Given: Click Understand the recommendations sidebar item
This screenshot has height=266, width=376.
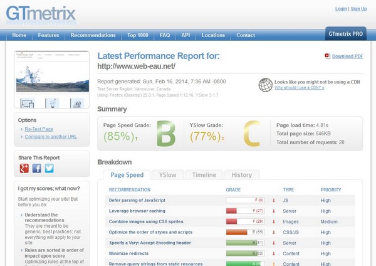Looking at the screenshot, I should click(44, 218).
